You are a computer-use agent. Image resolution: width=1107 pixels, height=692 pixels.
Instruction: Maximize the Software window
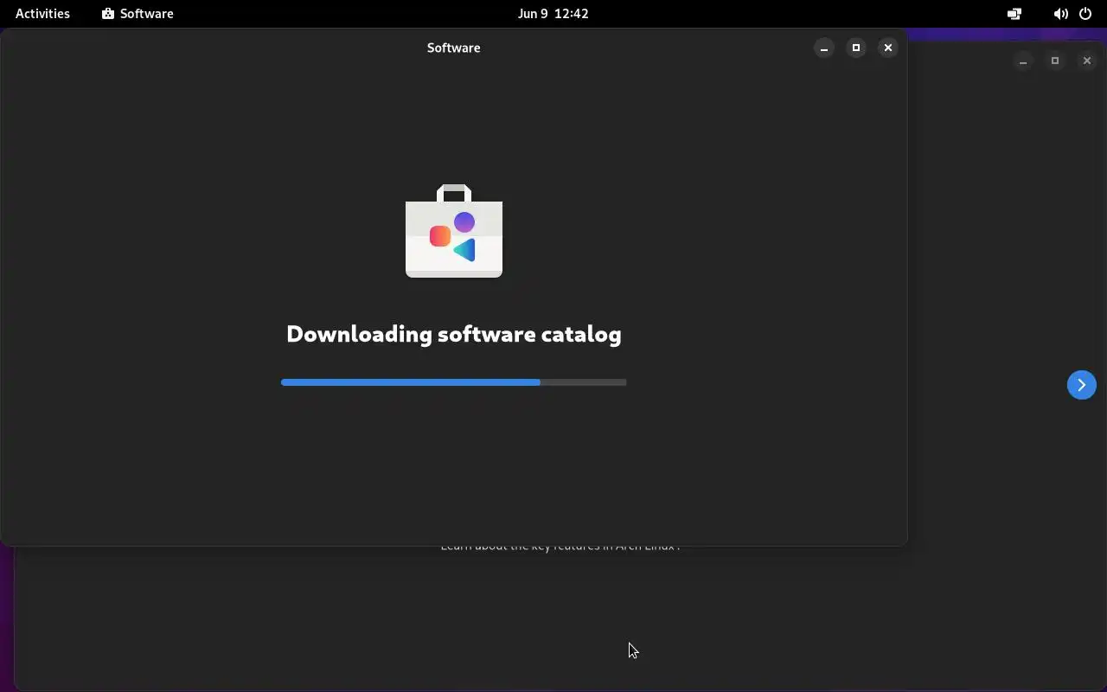point(856,48)
